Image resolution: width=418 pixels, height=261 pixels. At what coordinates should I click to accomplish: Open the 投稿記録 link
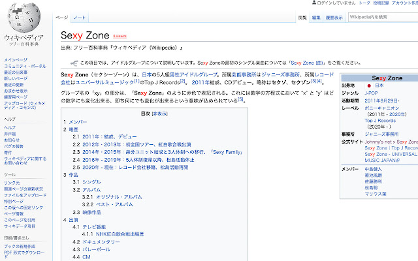click(381, 3)
